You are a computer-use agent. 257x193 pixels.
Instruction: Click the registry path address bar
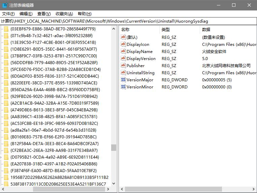pos(128,21)
